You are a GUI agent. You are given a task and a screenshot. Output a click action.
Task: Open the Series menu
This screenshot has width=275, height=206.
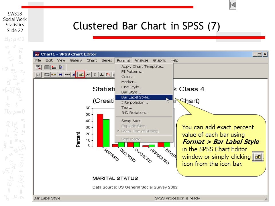pyautogui.click(x=107, y=60)
